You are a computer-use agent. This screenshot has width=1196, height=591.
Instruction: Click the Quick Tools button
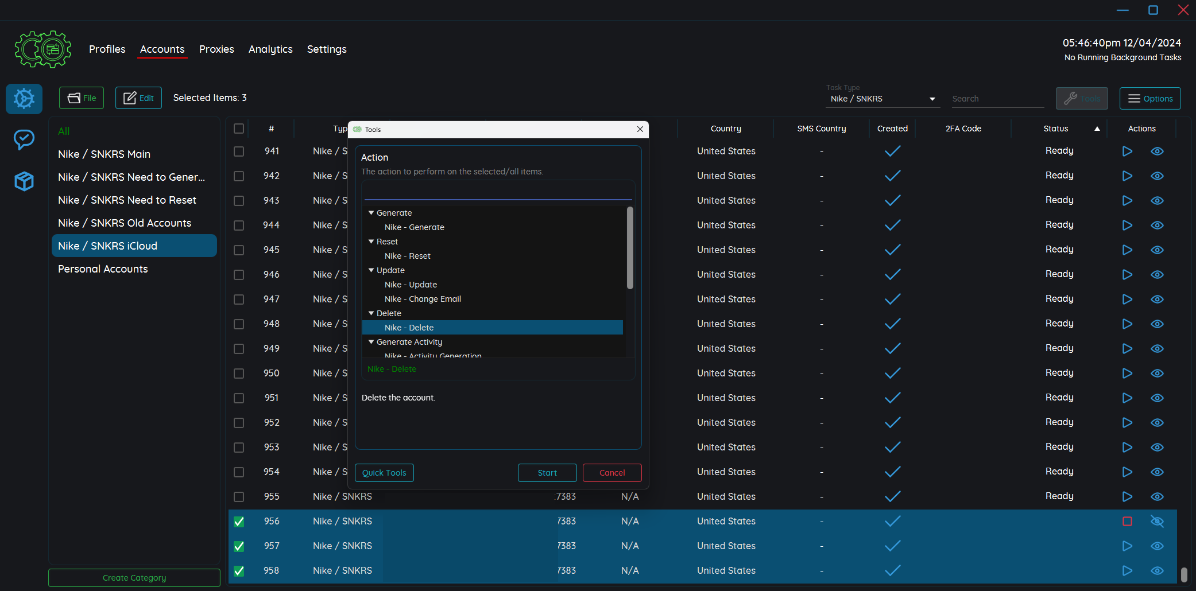coord(384,473)
